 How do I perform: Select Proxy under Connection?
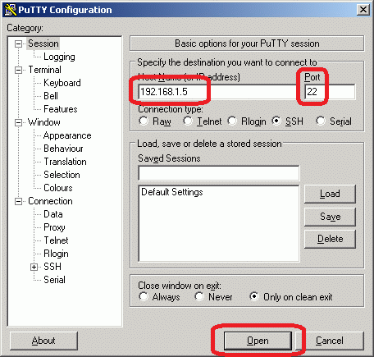pyautogui.click(x=54, y=227)
